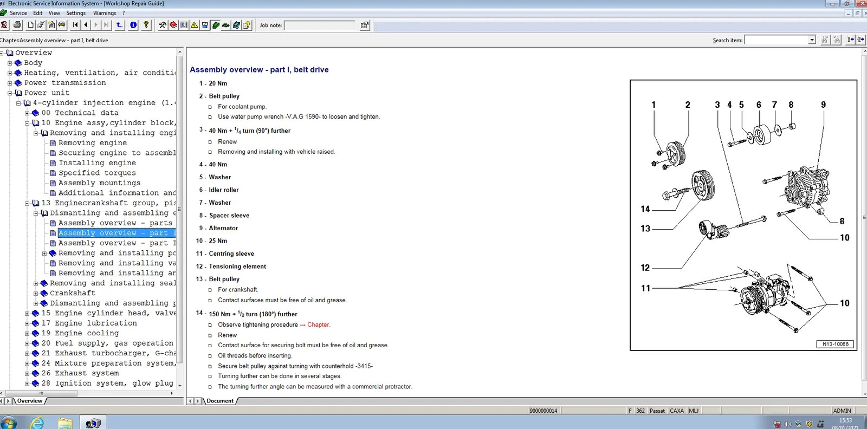The height and width of the screenshot is (429, 867).
Task: Click the blank page icon in toolbar
Action: pos(30,25)
